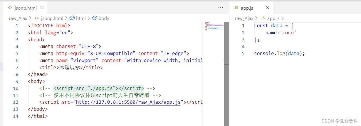Click line number 5 in app.js
This screenshot has width=361, height=126.
click(243, 53)
